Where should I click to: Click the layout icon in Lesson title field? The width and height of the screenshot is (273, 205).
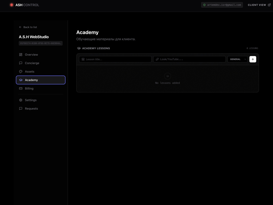[x=83, y=59]
